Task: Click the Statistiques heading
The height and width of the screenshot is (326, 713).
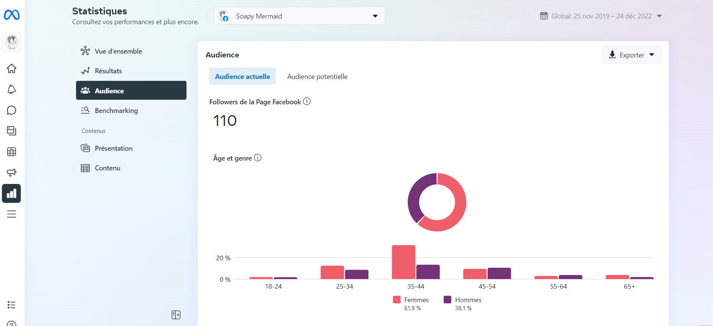Action: click(99, 11)
